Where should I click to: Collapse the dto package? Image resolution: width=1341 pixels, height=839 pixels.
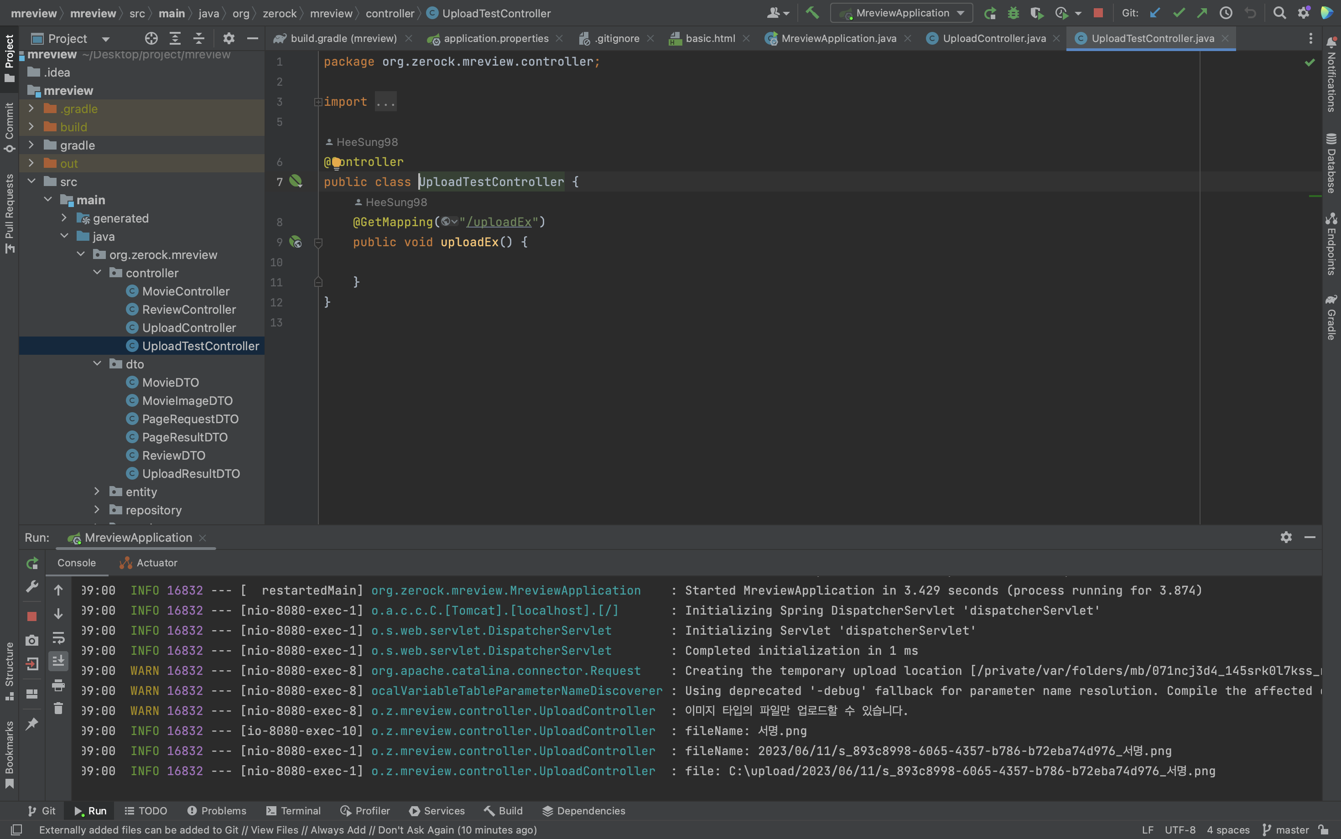(x=97, y=363)
